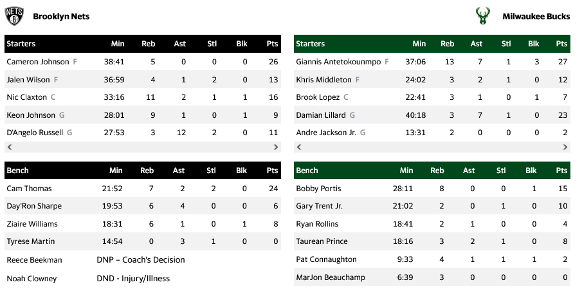The height and width of the screenshot is (289, 582).
Task: Select Damian Lillard's name
Action: pos(321,115)
